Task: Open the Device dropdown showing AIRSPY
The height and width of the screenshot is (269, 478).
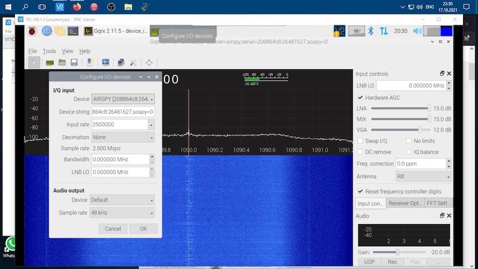Action: point(123,99)
